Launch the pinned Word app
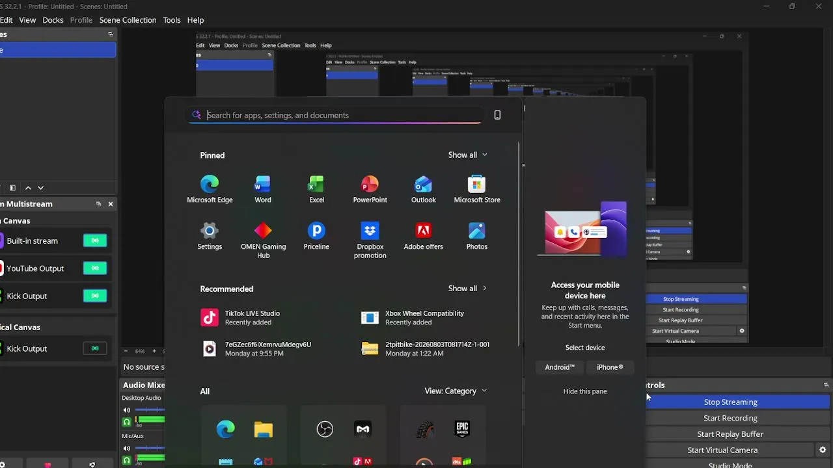 263,189
